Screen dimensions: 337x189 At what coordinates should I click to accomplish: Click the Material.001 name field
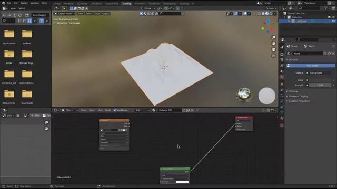[170, 110]
